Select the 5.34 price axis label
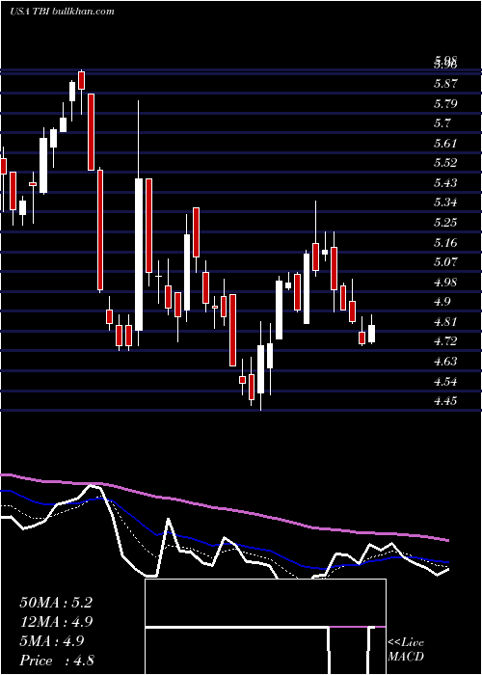 445,202
